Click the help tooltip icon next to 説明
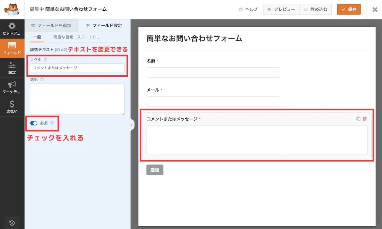Screen dimensions: 382x229 (x=42, y=79)
